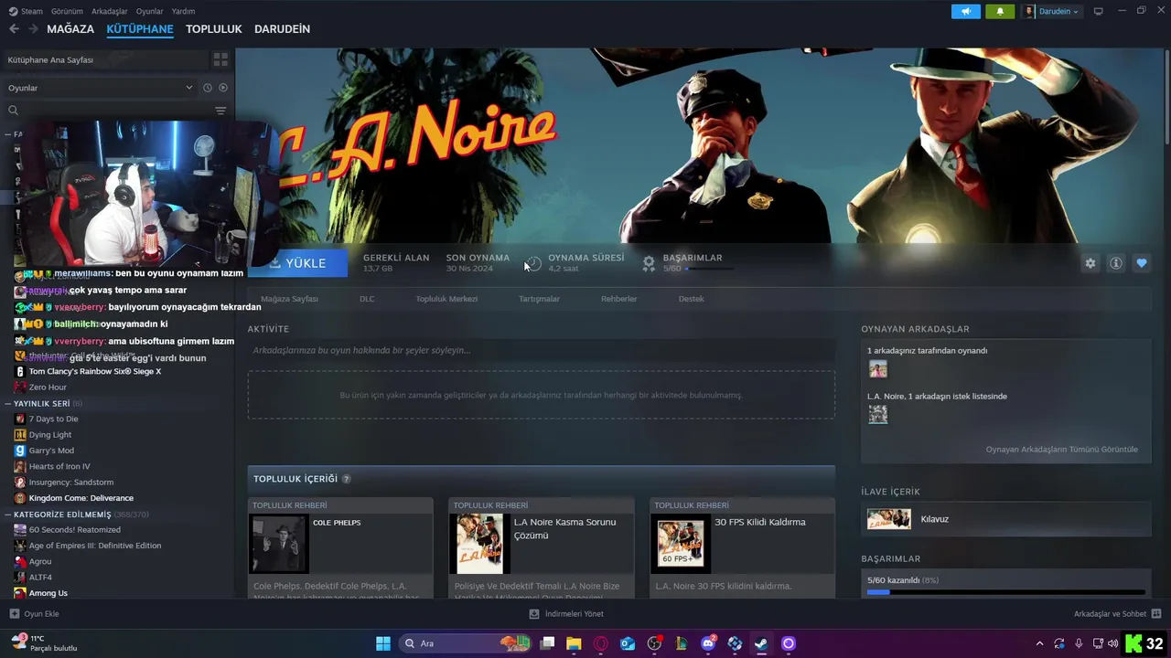Open Outlook from the taskbar
This screenshot has width=1171, height=658.
(x=628, y=643)
